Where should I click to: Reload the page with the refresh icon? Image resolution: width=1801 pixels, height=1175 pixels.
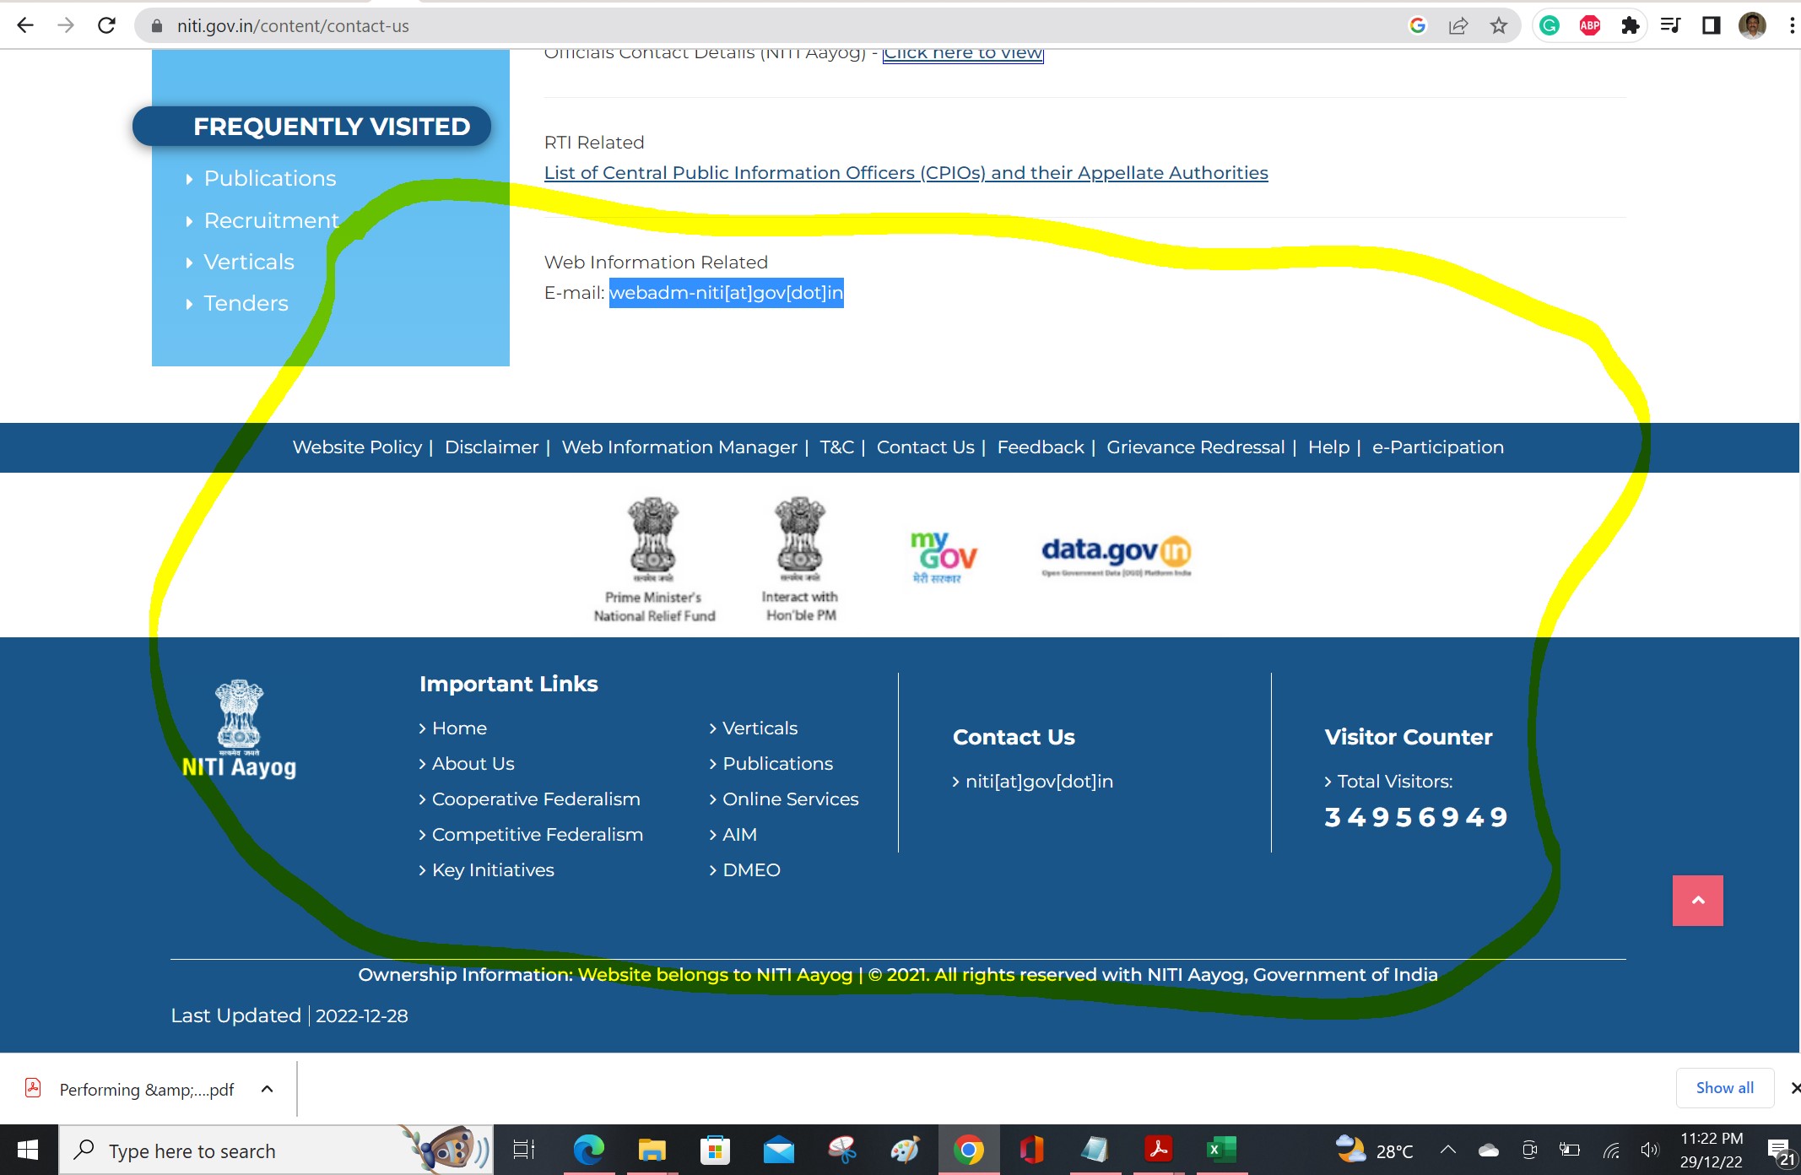(x=106, y=25)
